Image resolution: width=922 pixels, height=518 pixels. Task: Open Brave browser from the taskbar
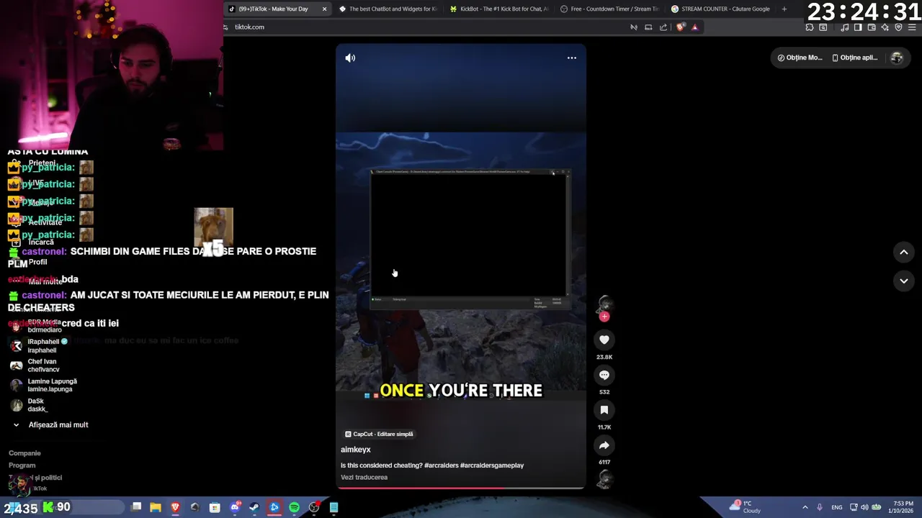pos(175,508)
